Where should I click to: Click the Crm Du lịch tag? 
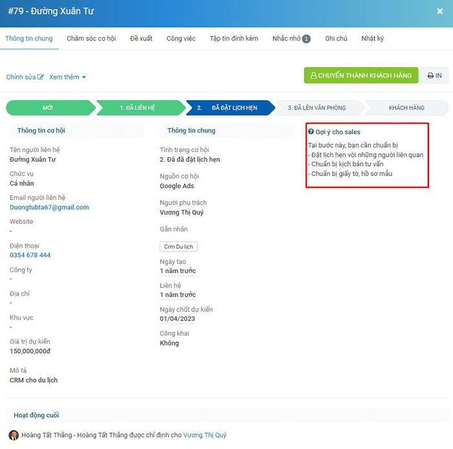178,246
